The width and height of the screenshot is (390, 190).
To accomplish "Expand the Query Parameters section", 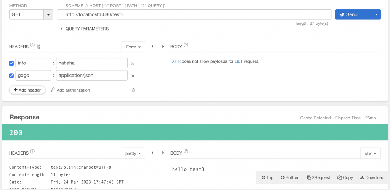I will pos(85,29).
